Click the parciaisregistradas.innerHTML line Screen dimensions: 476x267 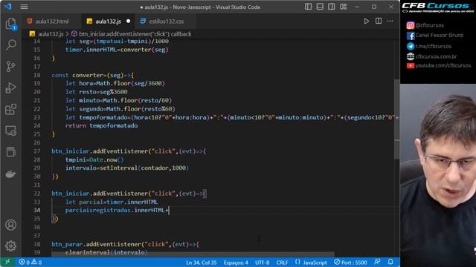[117, 210]
